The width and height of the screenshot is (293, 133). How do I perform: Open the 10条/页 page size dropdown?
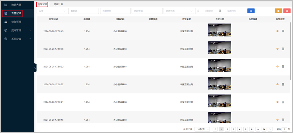[x=202, y=129]
